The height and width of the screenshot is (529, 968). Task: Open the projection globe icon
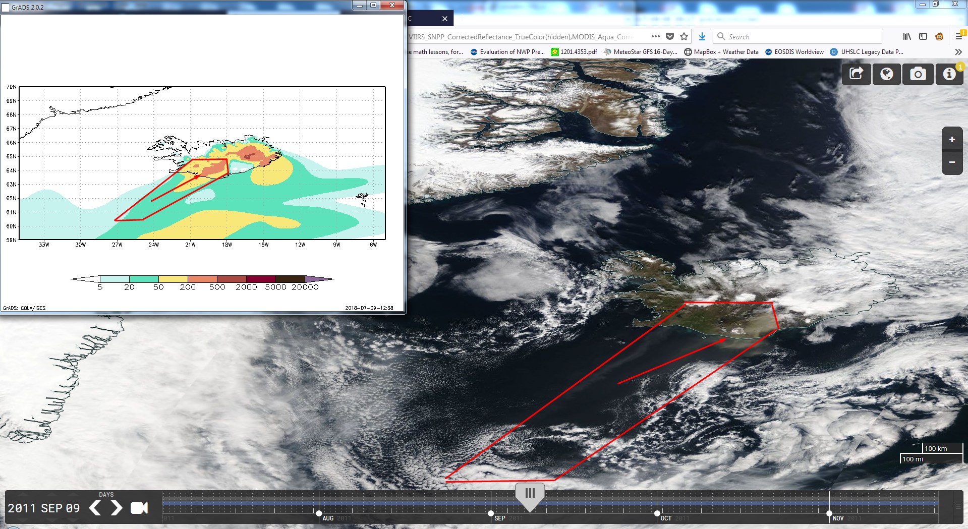click(887, 74)
